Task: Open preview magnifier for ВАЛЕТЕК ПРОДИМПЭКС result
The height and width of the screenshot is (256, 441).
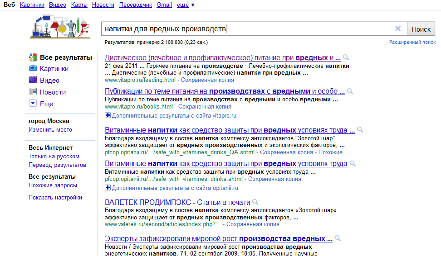Action: 255,202
